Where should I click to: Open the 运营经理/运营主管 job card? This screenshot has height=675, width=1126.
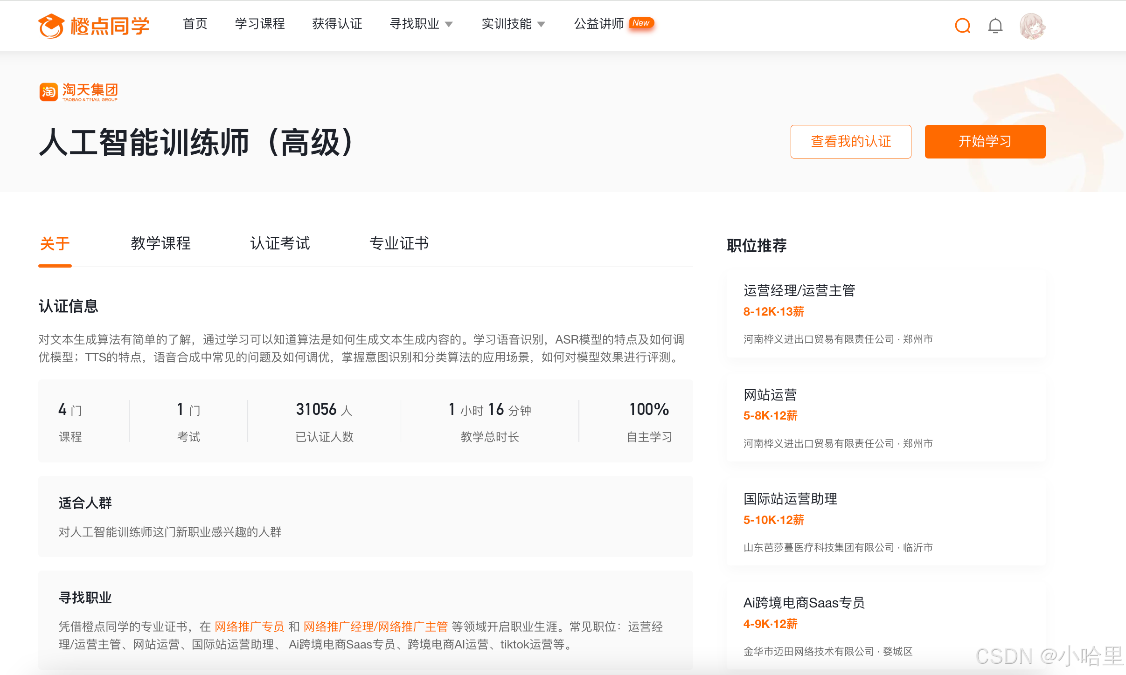click(885, 313)
